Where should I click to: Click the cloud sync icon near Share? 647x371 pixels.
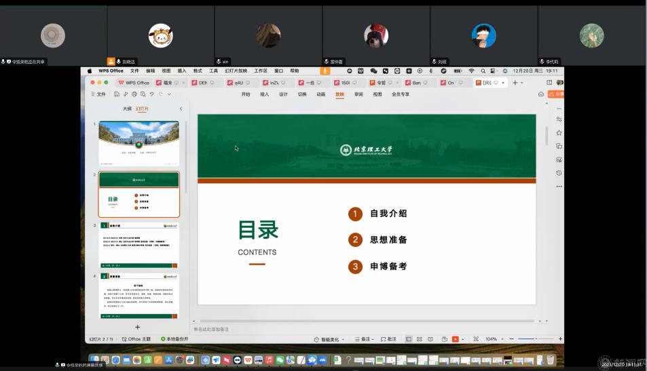pyautogui.click(x=541, y=94)
